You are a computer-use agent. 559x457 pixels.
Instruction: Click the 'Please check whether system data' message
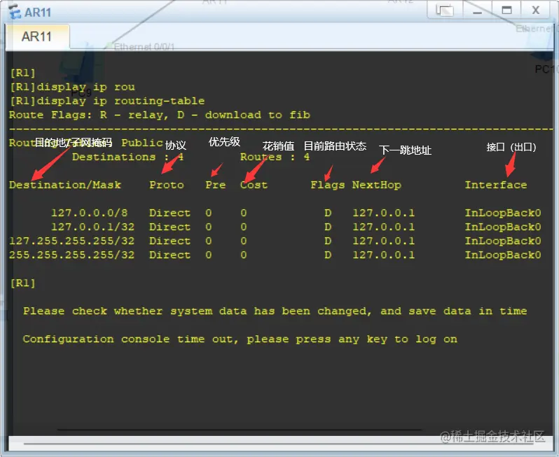pos(275,311)
